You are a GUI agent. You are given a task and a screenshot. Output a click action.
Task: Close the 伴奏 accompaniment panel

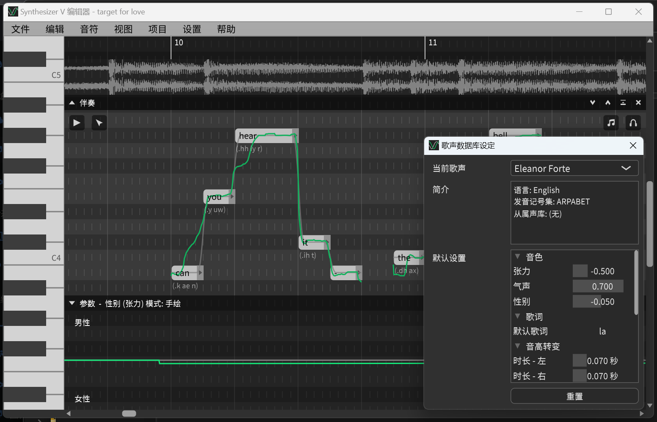(x=638, y=102)
